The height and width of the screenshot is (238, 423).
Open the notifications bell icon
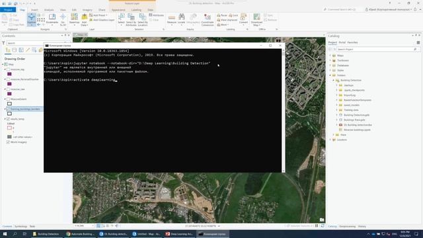[415, 9]
